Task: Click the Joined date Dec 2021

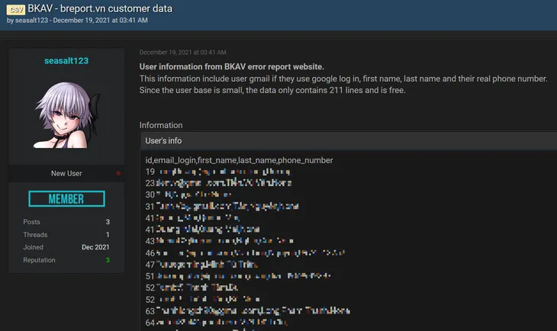Action: 95,247
